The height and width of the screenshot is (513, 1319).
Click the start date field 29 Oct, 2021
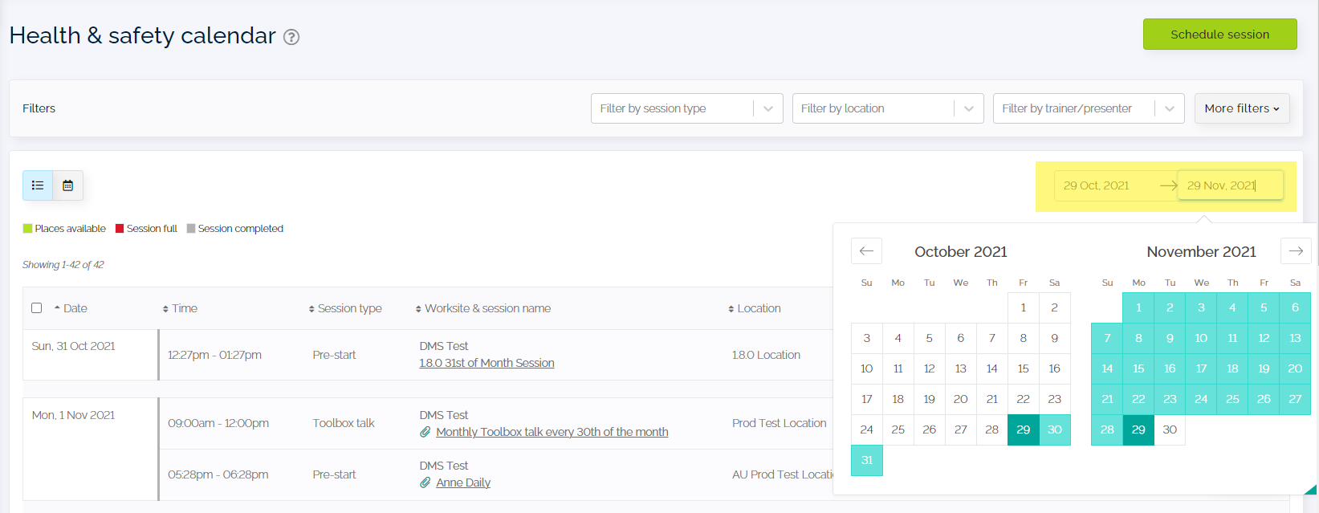(1106, 185)
